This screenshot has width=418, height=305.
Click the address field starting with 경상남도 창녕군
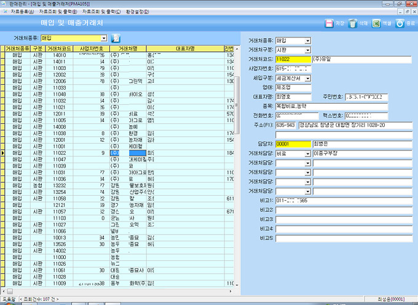coord(355,125)
